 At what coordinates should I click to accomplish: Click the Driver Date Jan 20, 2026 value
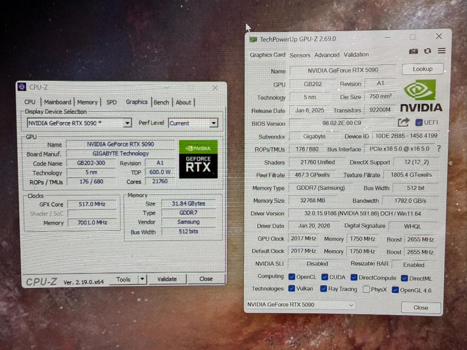314,226
